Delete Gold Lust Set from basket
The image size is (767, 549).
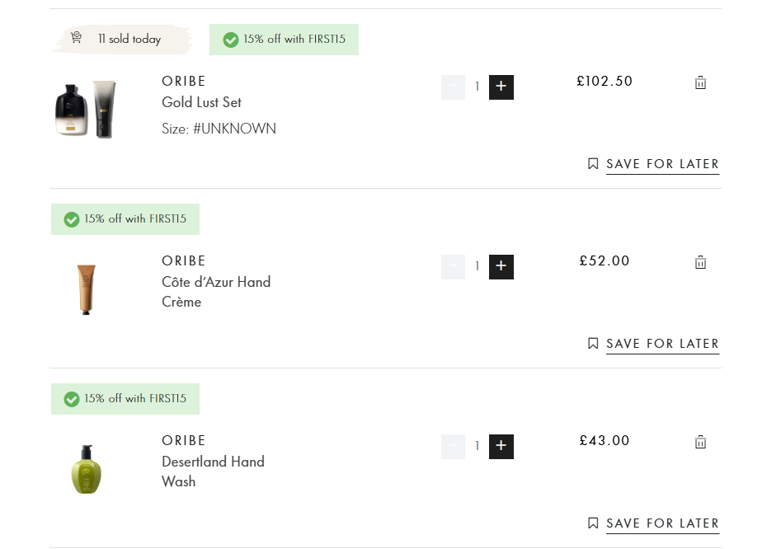point(700,82)
